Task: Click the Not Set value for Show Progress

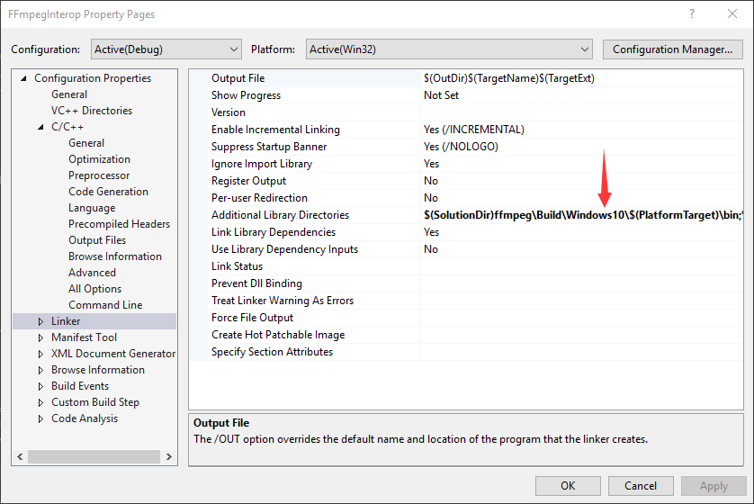Action: pyautogui.click(x=441, y=95)
